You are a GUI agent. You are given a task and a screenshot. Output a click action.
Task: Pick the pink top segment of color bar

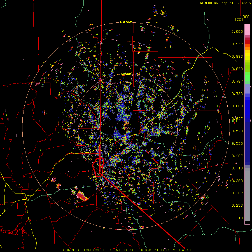pyautogui.click(x=247, y=30)
